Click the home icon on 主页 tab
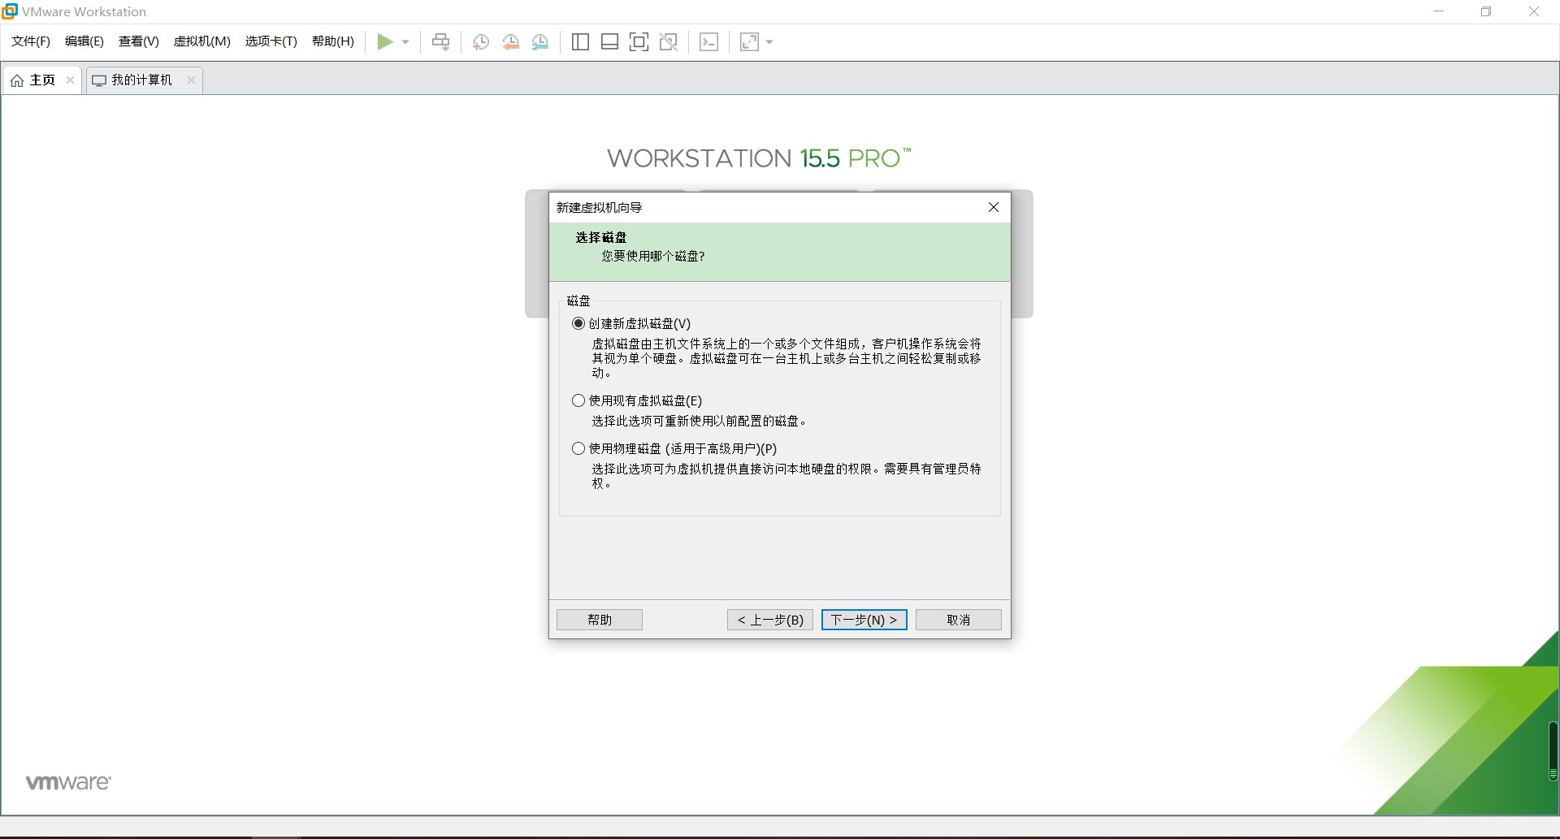The height and width of the screenshot is (839, 1560). coord(17,80)
